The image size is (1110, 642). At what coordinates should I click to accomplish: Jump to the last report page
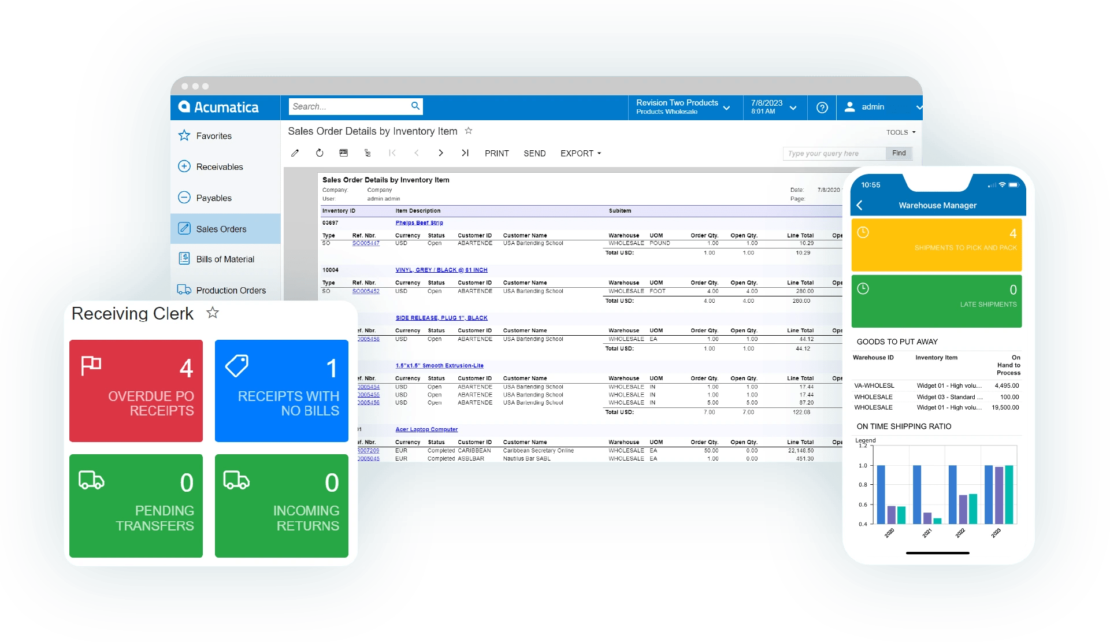point(465,153)
